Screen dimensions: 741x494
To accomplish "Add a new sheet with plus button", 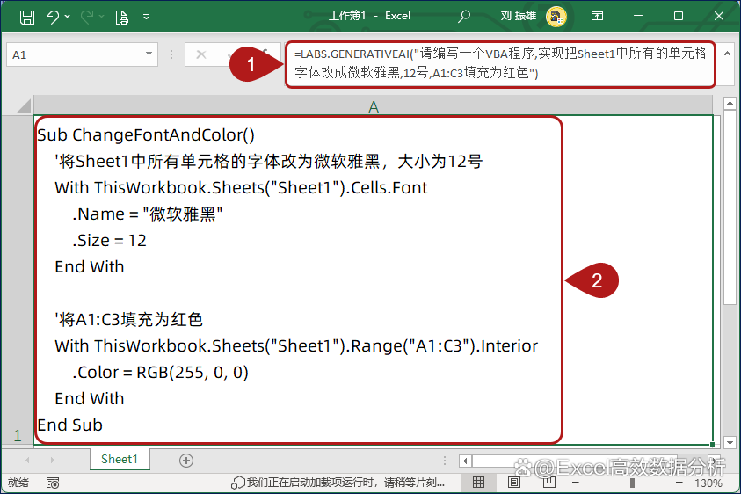I will click(186, 461).
